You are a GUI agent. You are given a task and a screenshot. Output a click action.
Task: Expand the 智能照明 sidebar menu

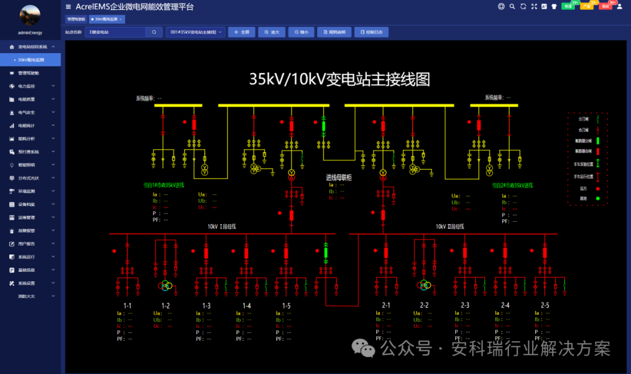[x=30, y=165]
